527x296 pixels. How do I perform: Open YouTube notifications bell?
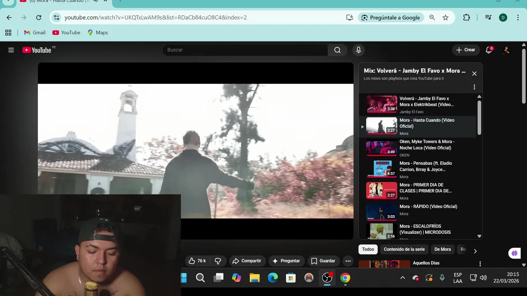489,50
